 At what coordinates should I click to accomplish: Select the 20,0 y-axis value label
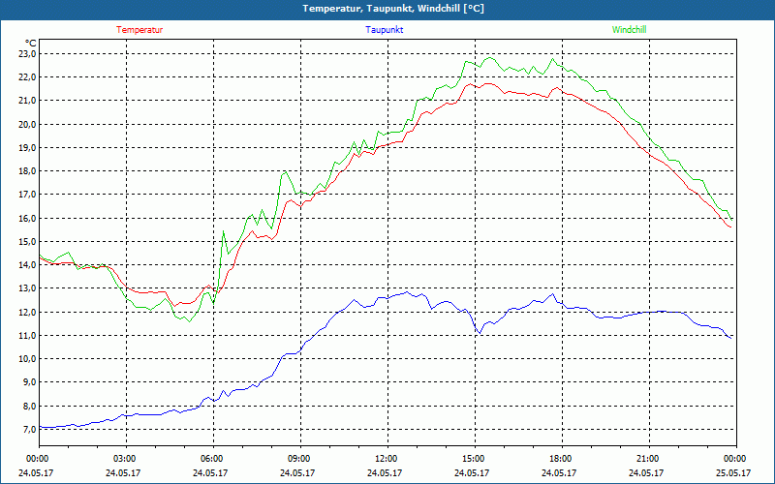pos(25,125)
